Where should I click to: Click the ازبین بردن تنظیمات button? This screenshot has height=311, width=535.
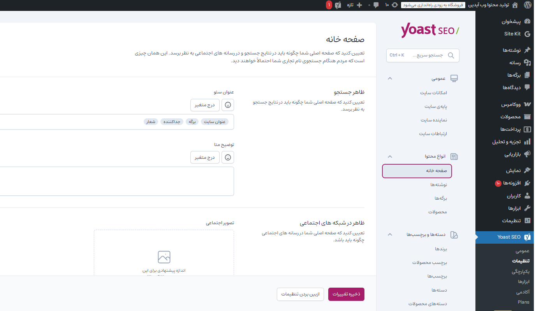click(300, 294)
